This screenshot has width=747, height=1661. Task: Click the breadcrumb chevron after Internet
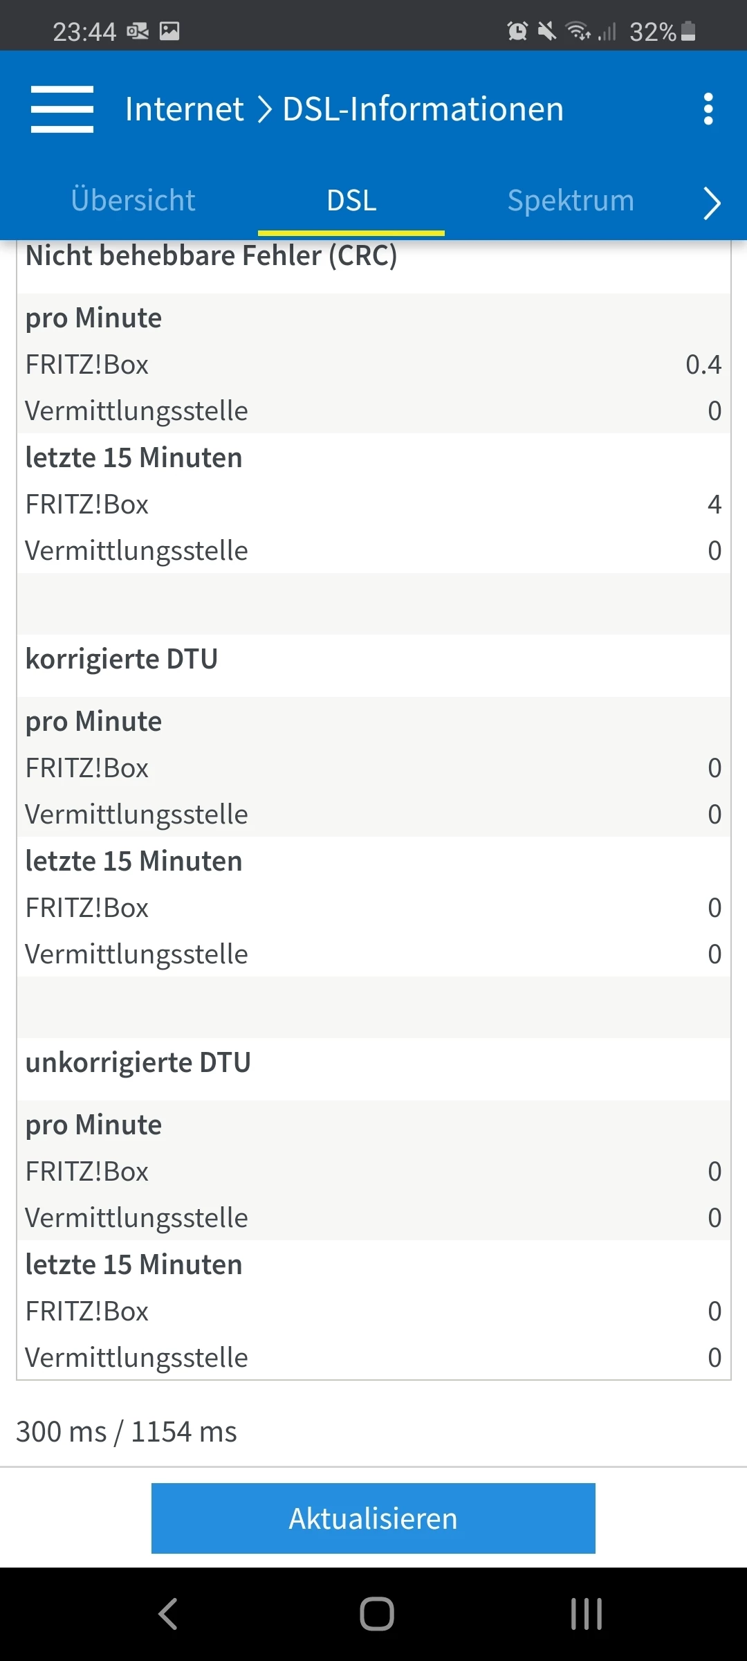(264, 109)
